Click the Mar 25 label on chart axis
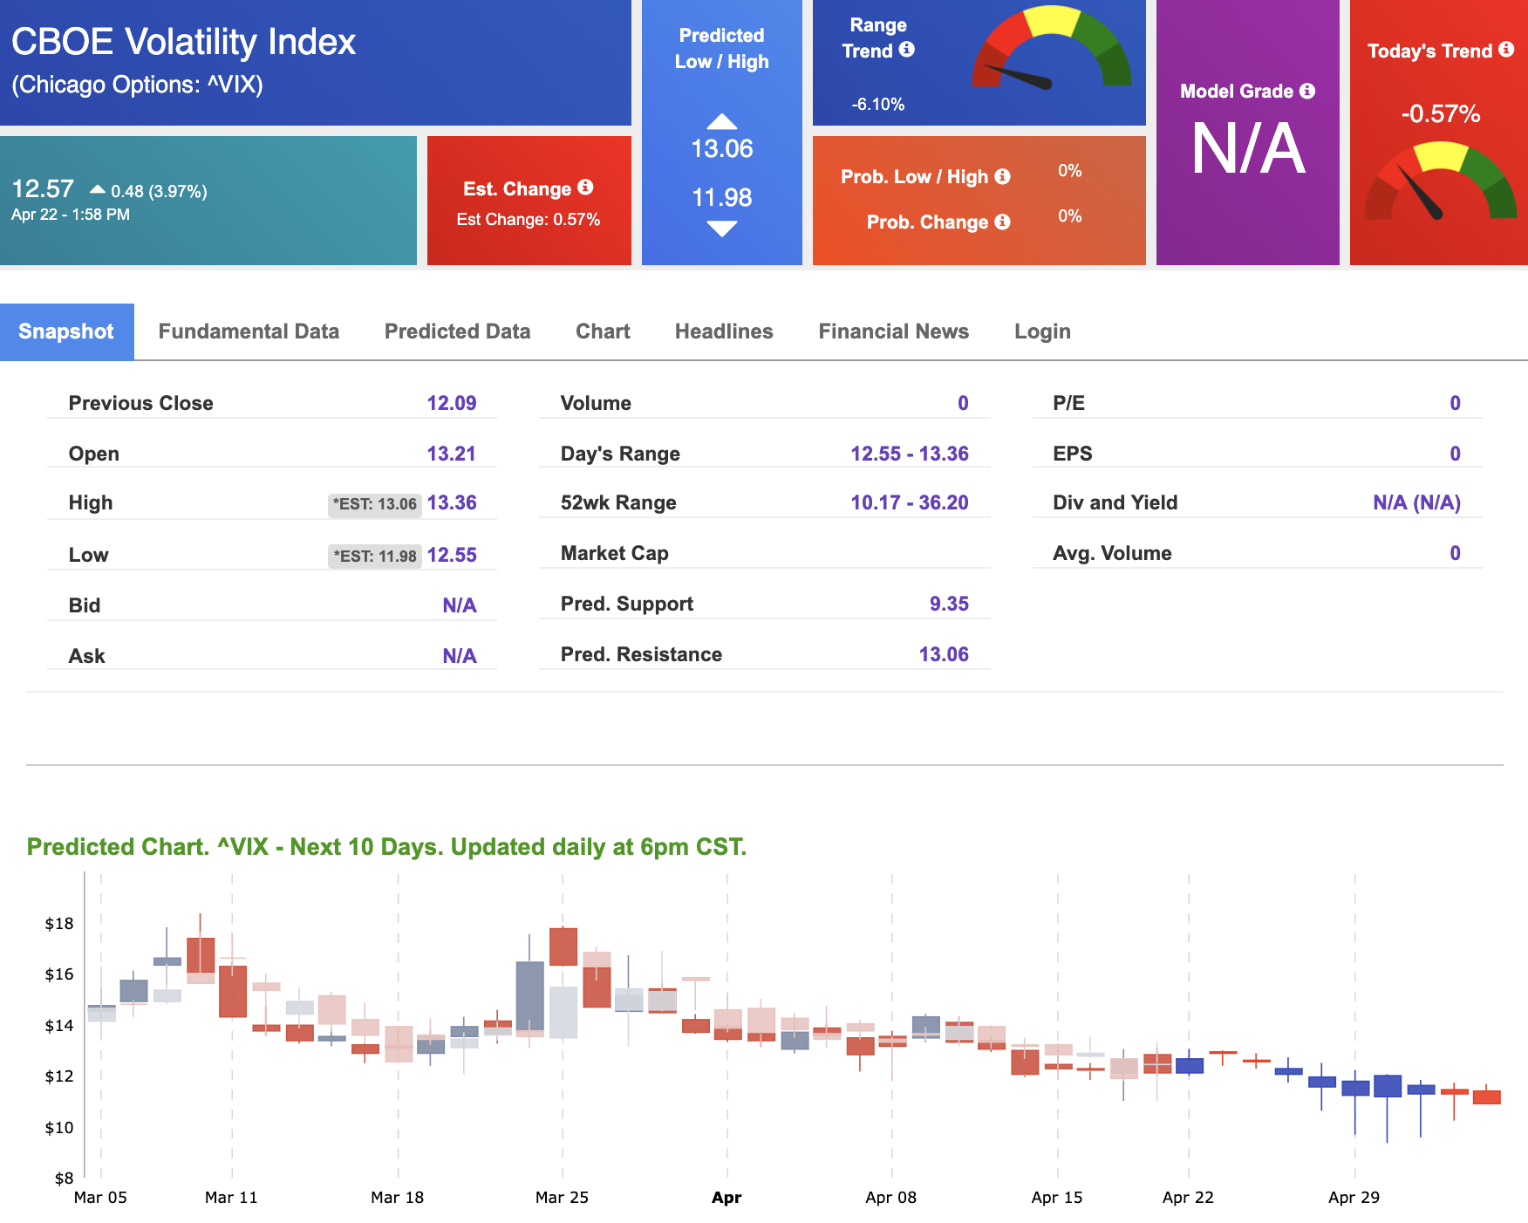This screenshot has height=1223, width=1528. 562,1198
